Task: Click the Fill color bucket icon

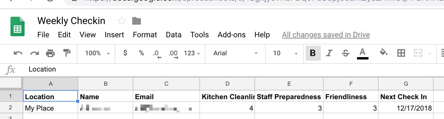Action: (384, 53)
